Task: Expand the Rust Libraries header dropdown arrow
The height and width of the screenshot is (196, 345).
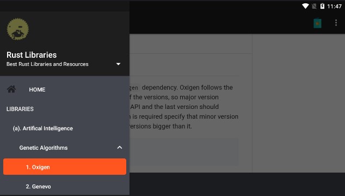Action: point(119,64)
